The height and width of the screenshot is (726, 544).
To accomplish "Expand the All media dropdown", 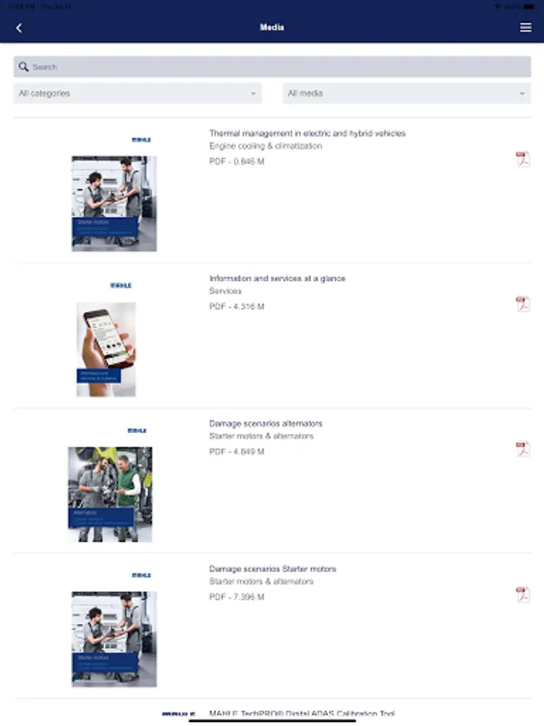I will click(407, 93).
